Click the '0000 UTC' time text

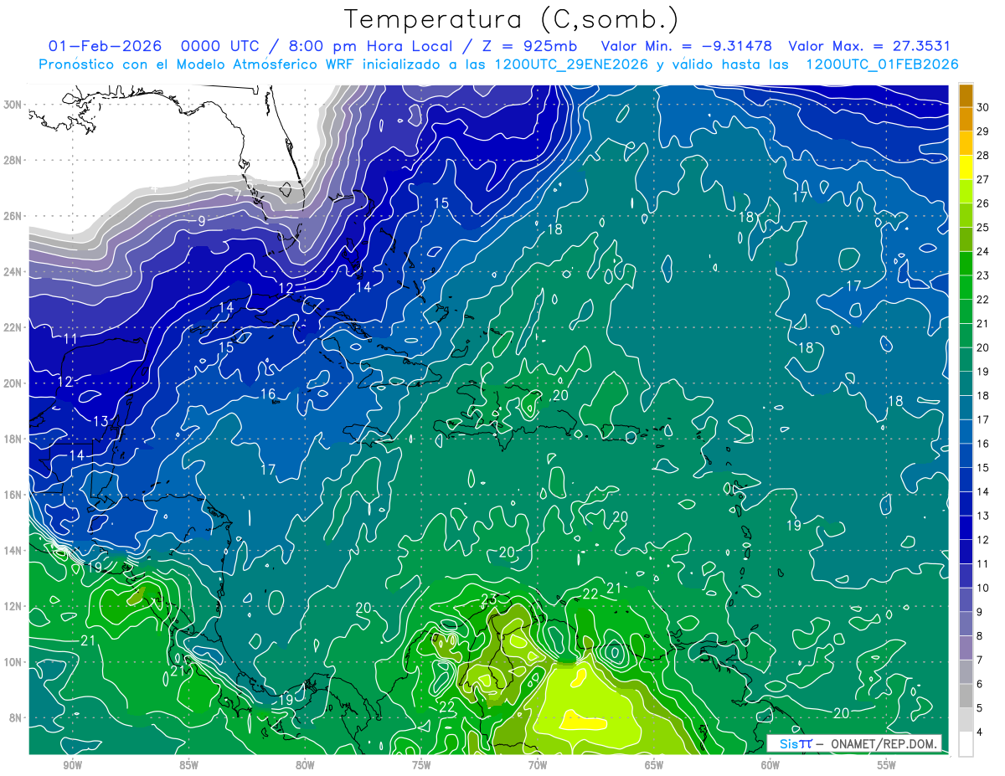click(x=221, y=46)
